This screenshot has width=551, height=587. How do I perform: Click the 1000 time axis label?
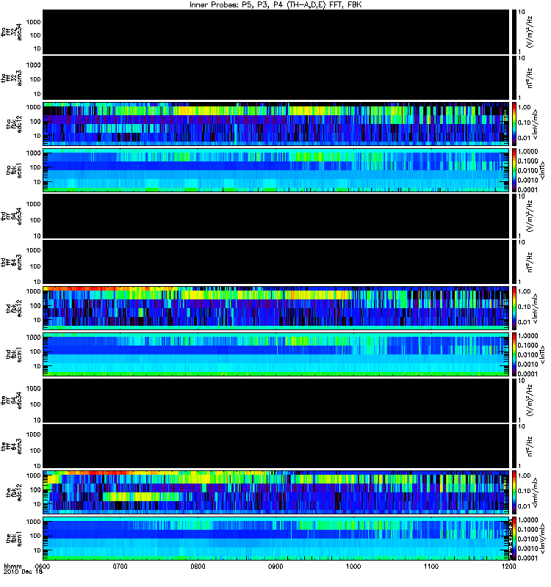[x=353, y=566]
